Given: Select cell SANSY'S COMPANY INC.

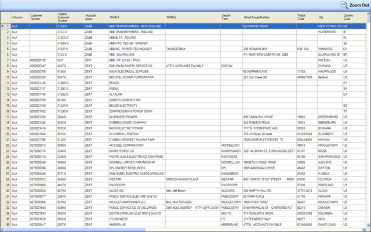Looking at the screenshot, I should 137,100.
